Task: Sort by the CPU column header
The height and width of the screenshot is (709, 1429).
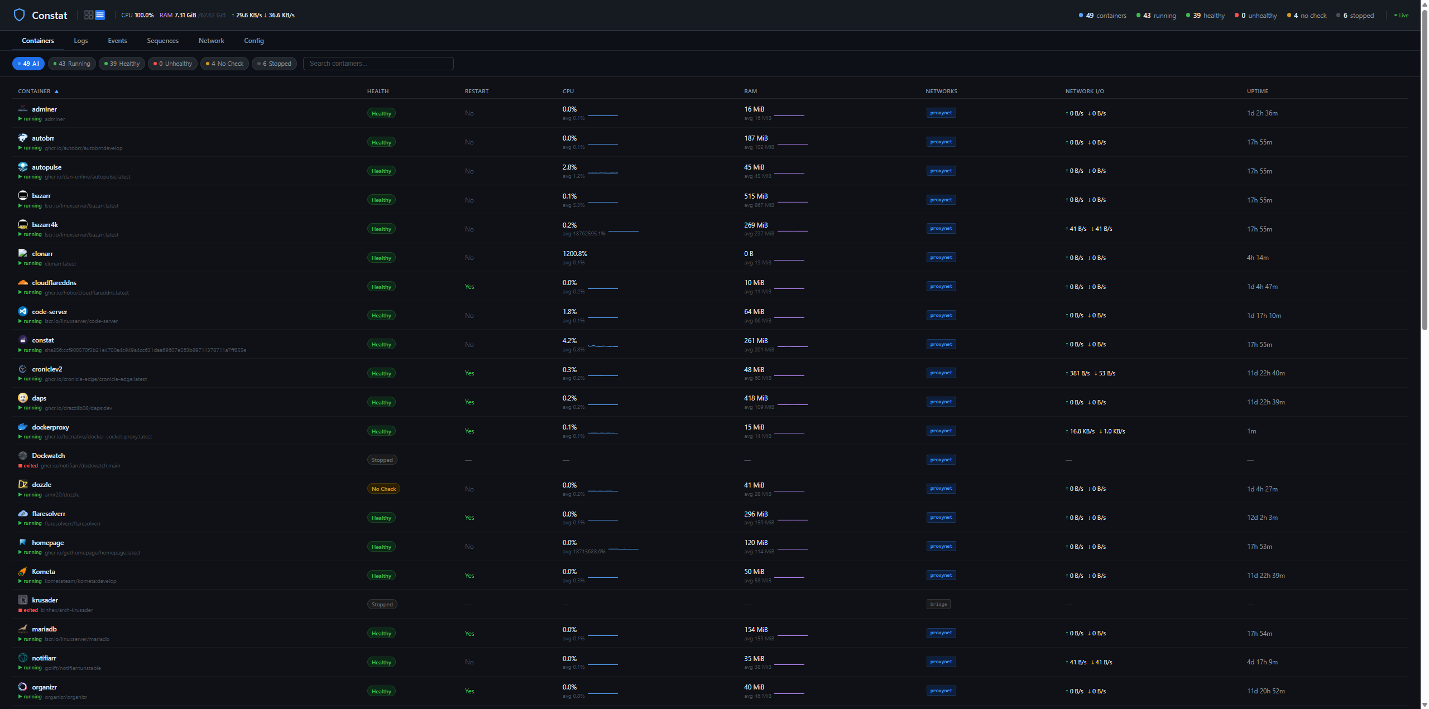Action: coord(568,91)
